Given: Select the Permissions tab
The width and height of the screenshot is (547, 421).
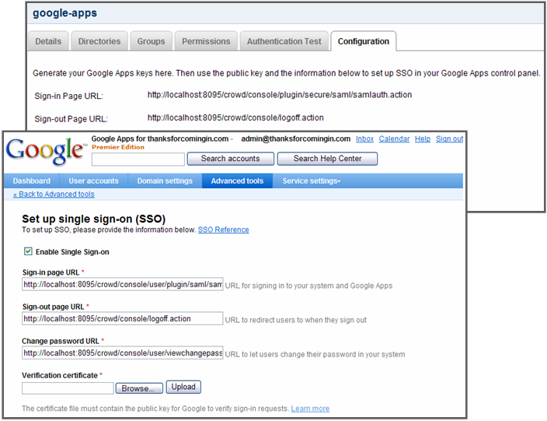Looking at the screenshot, I should pos(206,41).
